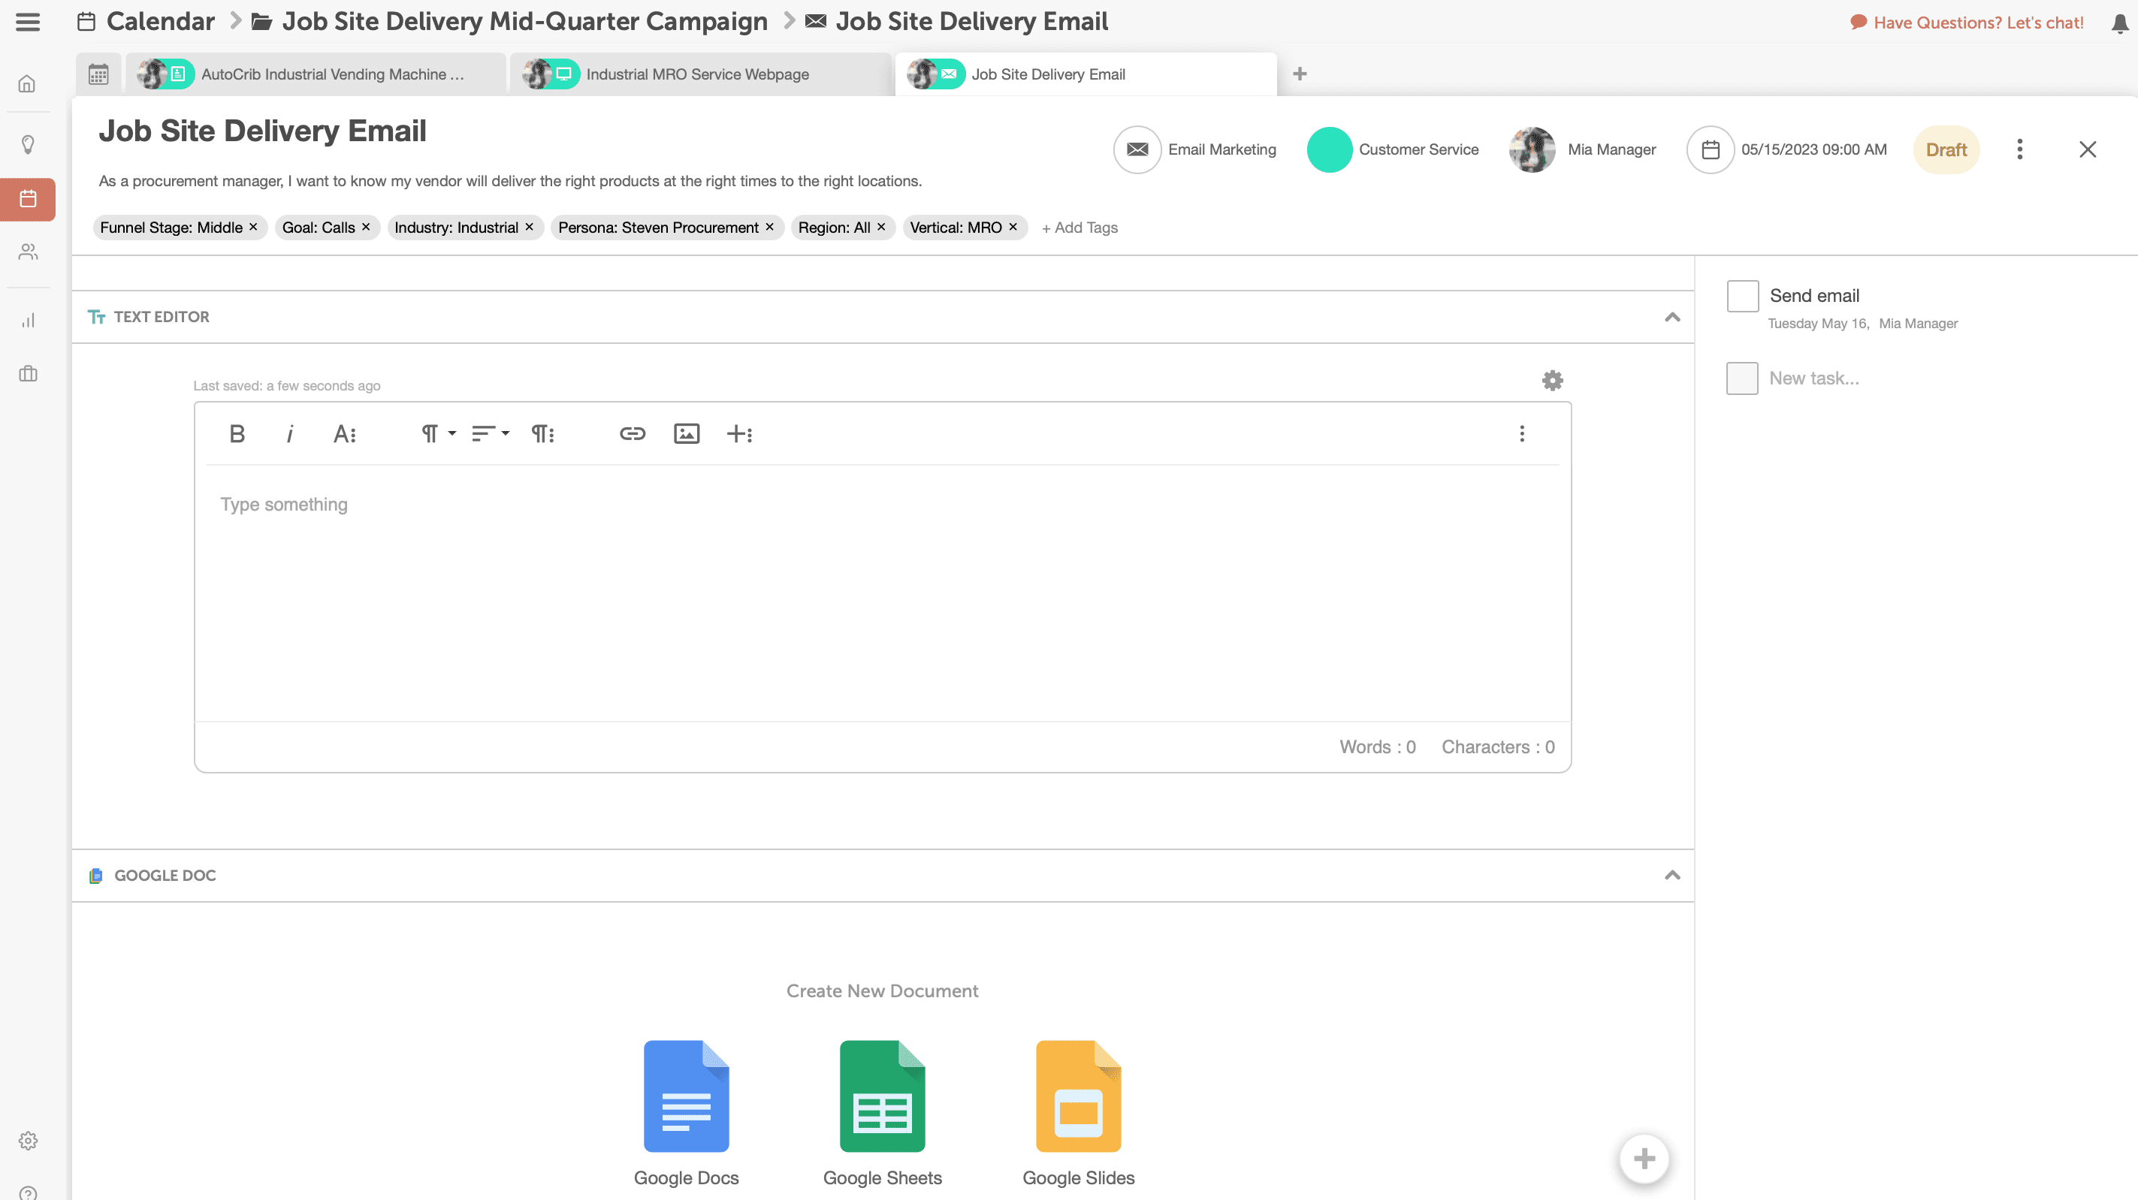Click the Draft status button
The width and height of the screenshot is (2138, 1200).
coord(1947,149)
